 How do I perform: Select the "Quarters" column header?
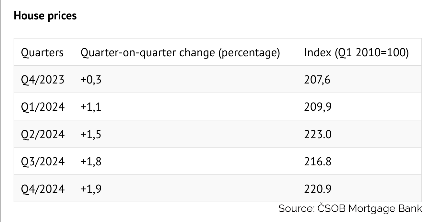point(42,52)
